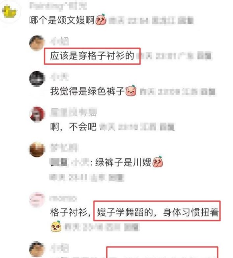Screen dimensions: 233x258
Task: Open blurred username above 我觉得是绿色裤子
Action: pyautogui.click(x=59, y=77)
